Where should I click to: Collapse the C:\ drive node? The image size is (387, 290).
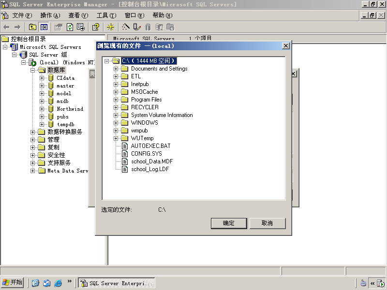106,61
